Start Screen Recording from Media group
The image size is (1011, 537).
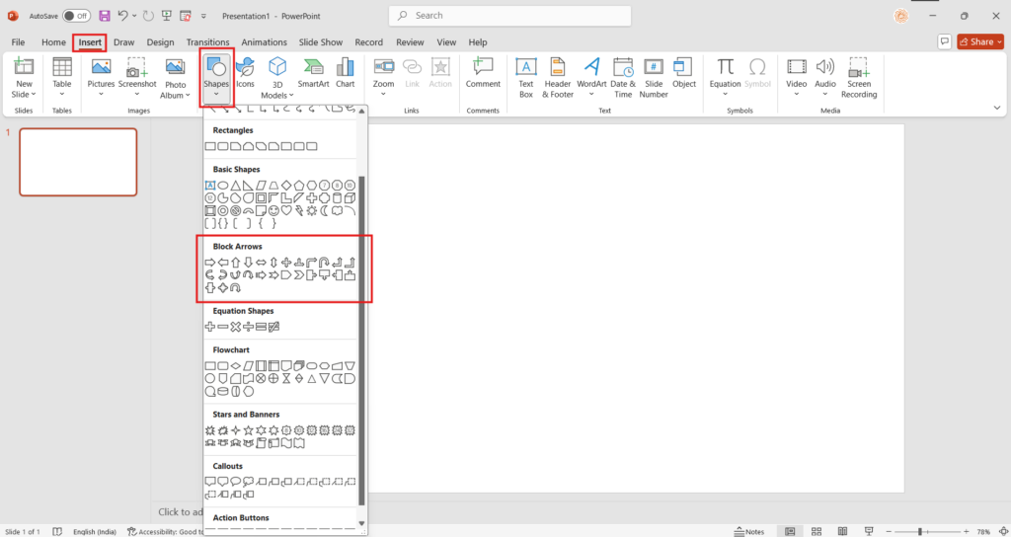click(x=858, y=75)
